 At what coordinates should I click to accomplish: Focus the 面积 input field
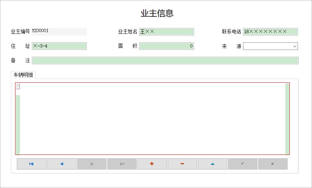pyautogui.click(x=167, y=46)
